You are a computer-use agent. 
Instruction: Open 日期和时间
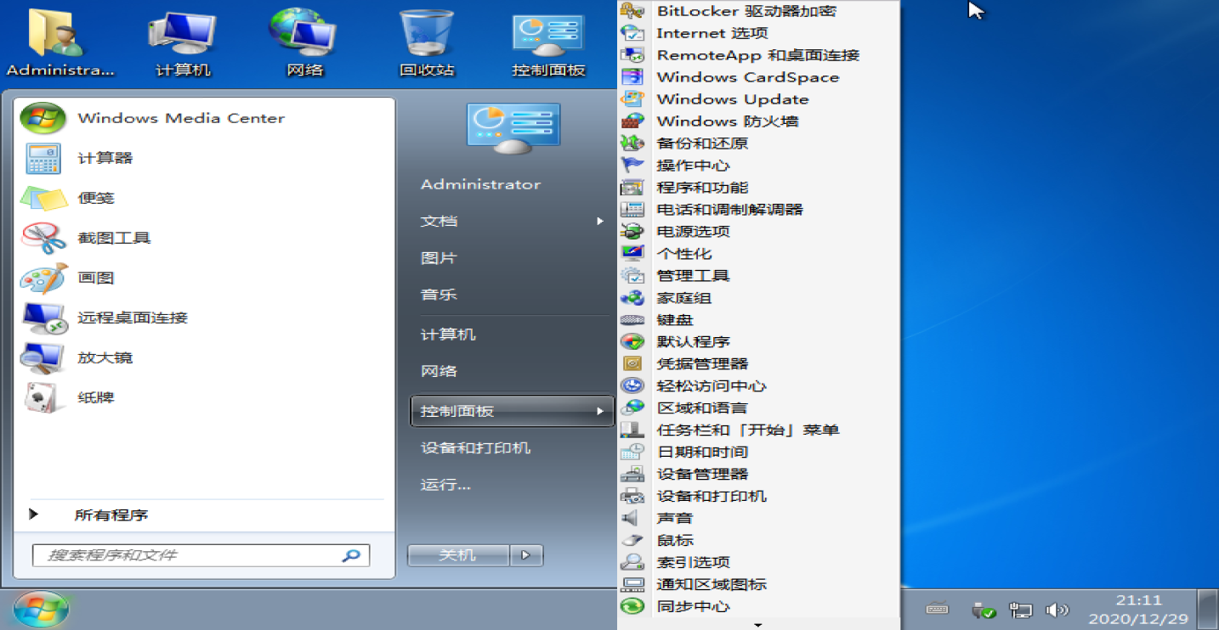[x=758, y=453]
